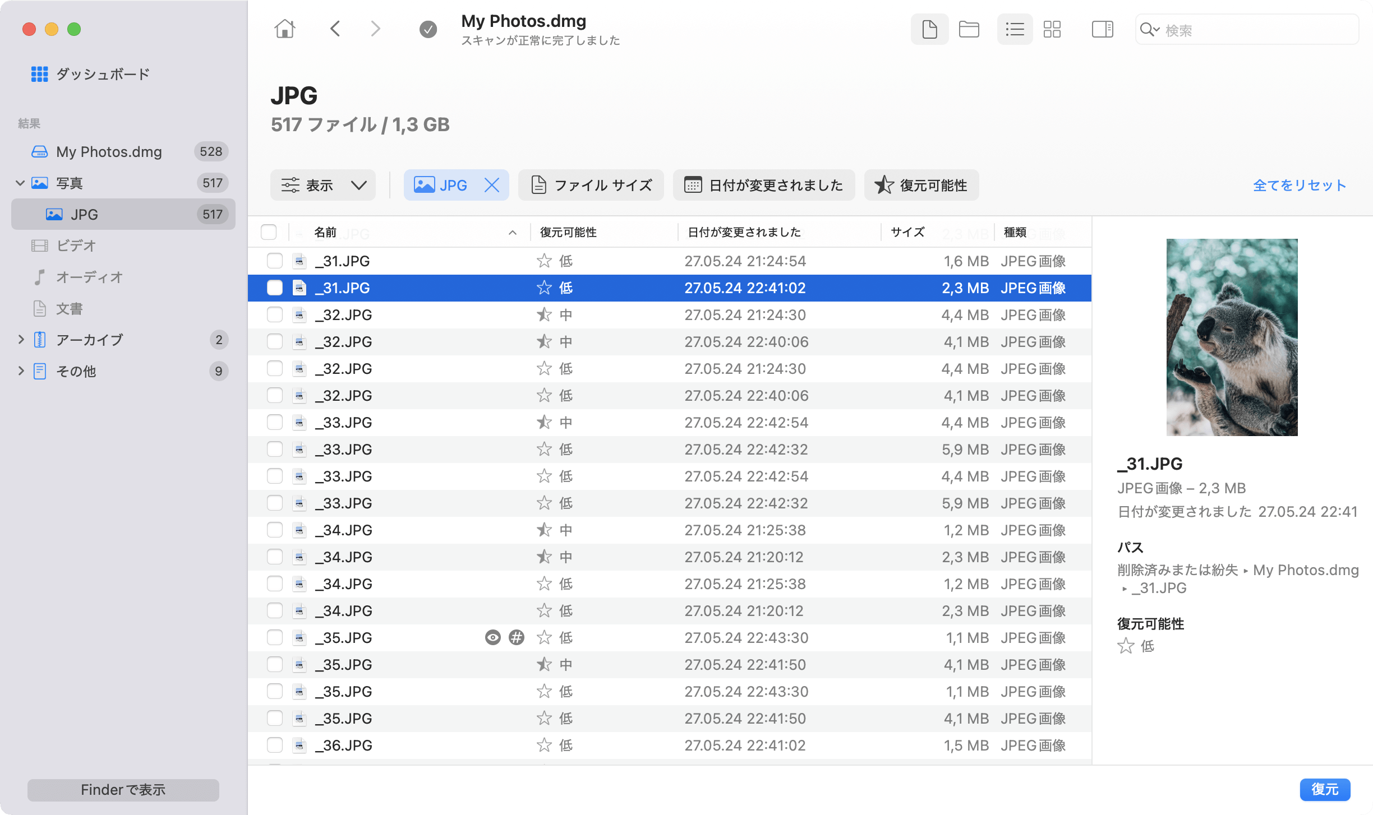Viewport: 1373px width, 815px height.
Task: Click the その他 count badge 9
Action: click(219, 371)
